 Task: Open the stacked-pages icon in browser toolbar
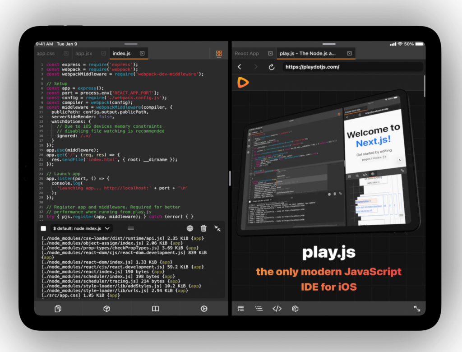[295, 309]
